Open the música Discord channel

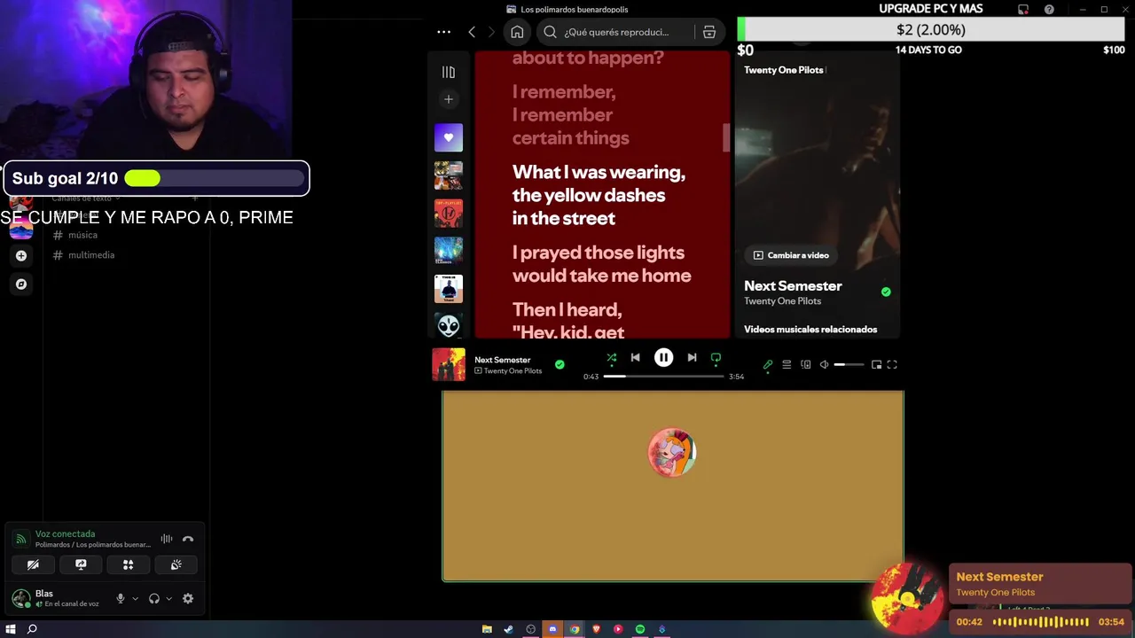click(x=82, y=235)
